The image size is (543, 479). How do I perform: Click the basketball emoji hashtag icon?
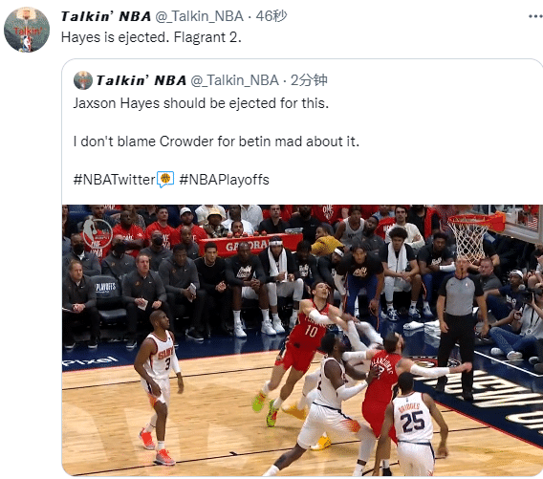pyautogui.click(x=165, y=179)
